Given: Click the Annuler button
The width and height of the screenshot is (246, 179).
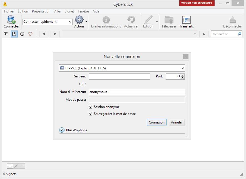Looking at the screenshot, I should [x=177, y=122].
